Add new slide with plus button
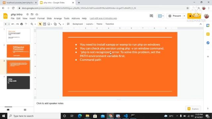212x119 pixels. [5, 24]
